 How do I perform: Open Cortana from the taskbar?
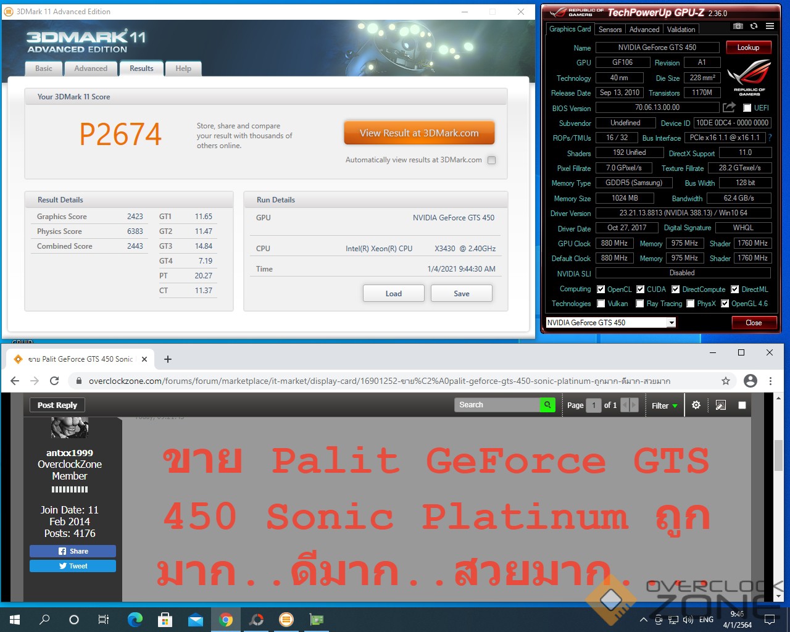coord(74,619)
